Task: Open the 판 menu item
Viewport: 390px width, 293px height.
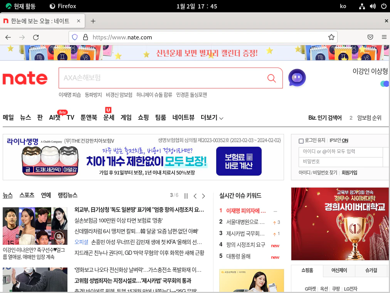Action: pos(40,118)
